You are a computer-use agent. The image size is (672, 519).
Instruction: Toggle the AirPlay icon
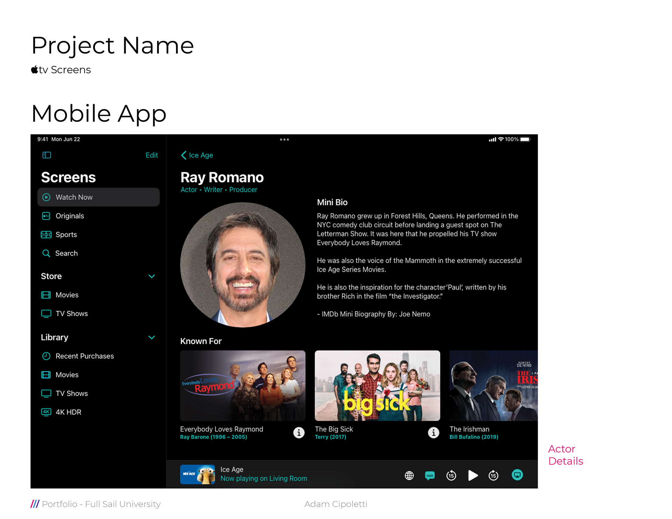point(517,475)
